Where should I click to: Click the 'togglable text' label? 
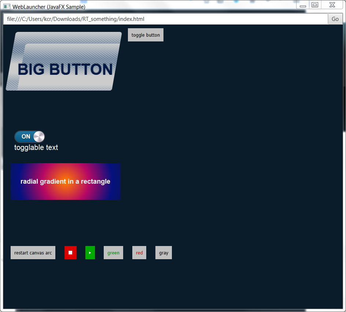coord(36,147)
